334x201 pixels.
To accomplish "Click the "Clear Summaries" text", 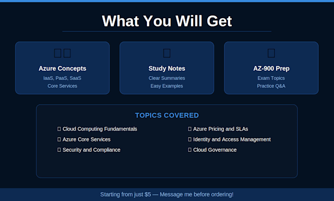I will [x=167, y=78].
